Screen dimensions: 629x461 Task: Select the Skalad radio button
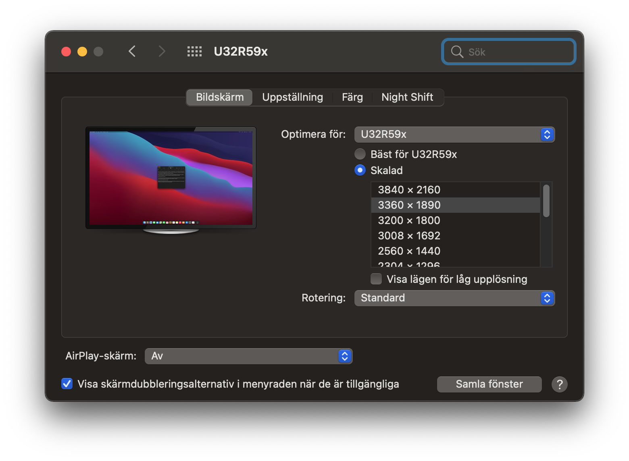pos(359,170)
